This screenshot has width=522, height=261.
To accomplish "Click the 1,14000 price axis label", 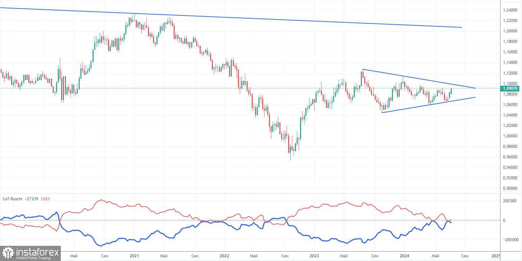I will [x=510, y=62].
